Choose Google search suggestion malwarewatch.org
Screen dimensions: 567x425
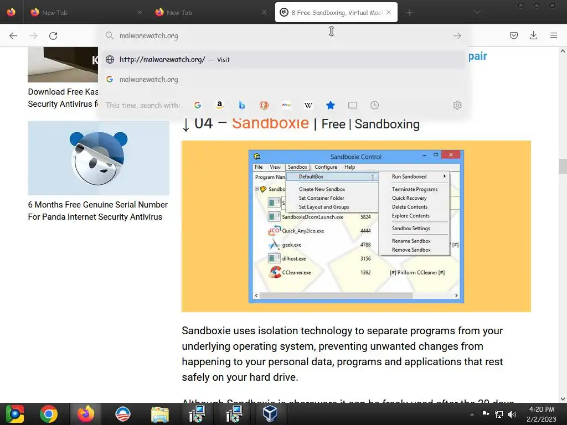tap(283, 79)
